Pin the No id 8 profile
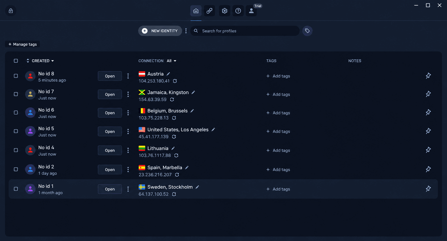 pyautogui.click(x=428, y=76)
